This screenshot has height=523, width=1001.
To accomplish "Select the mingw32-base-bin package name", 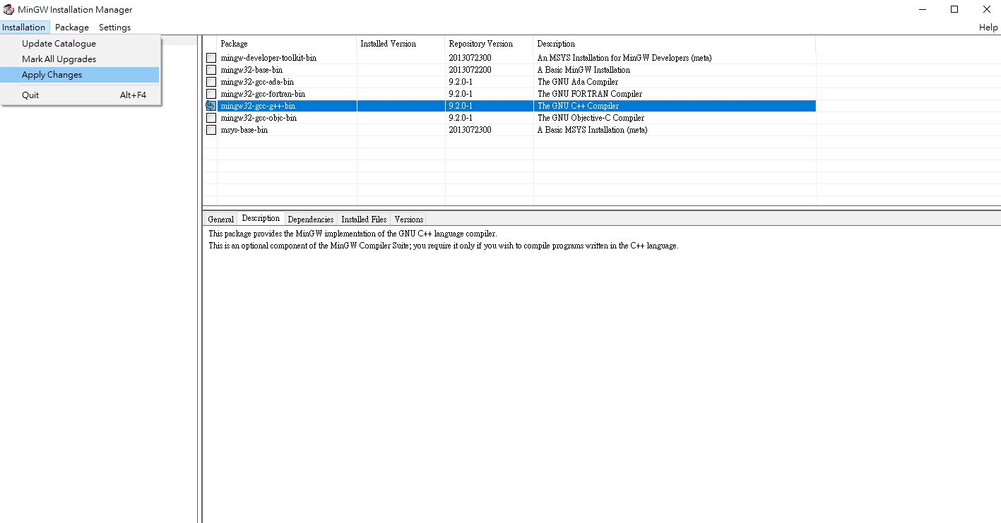I will pos(251,70).
